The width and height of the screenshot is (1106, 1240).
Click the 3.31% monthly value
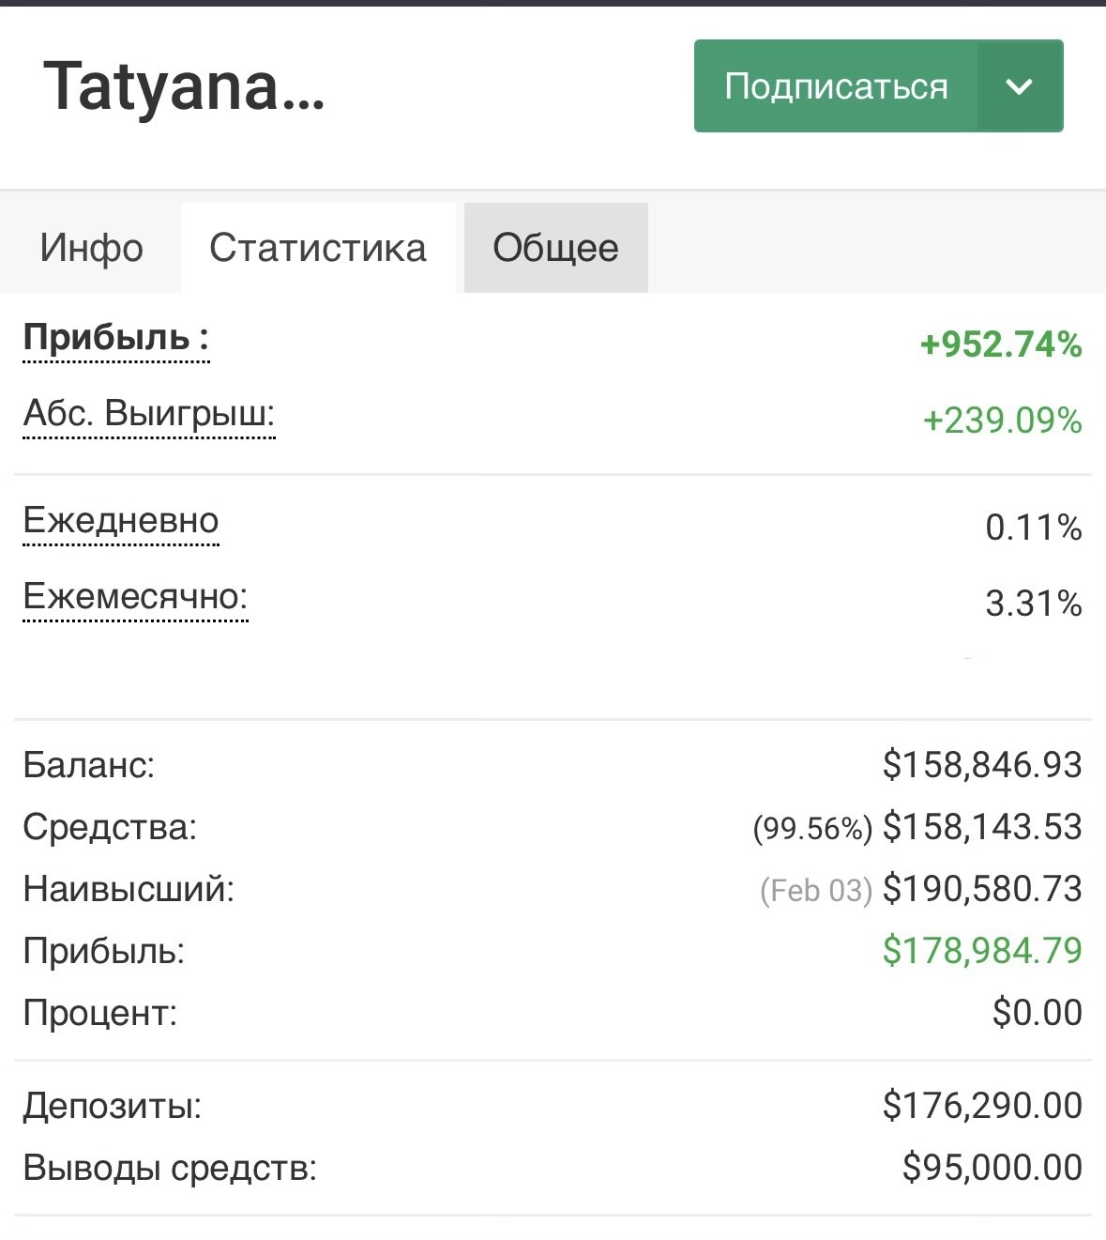1033,604
